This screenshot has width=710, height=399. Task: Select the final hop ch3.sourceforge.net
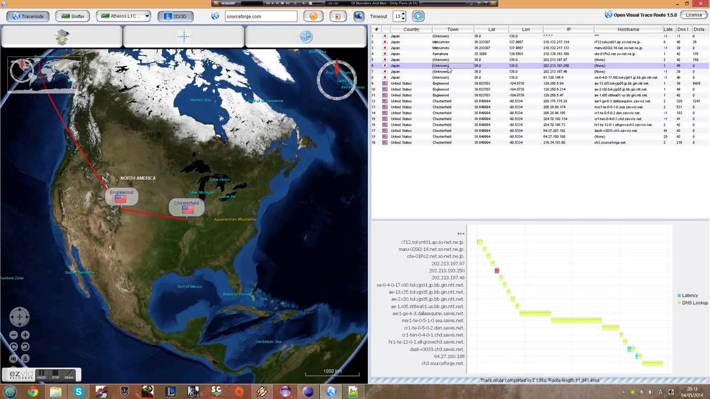point(540,142)
